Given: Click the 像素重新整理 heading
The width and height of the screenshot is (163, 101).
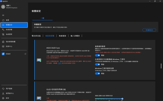Looking at the screenshot, I should click(100, 46).
